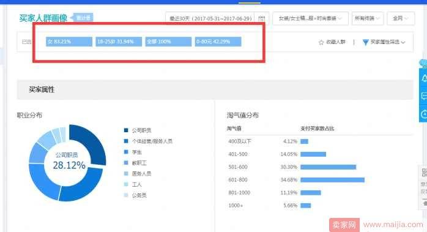Screen dimensions: 427x232
Task: Click the 601-800 row label
Action: pos(238,179)
